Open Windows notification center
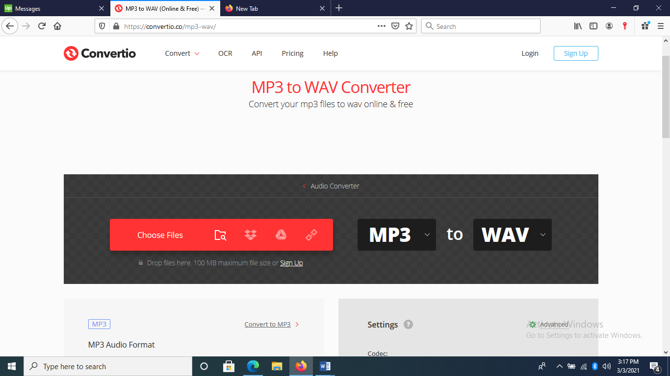 (654, 366)
